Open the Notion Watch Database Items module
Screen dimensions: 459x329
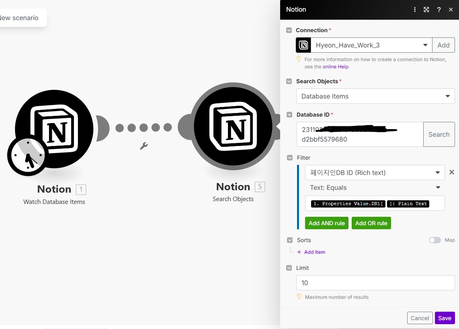[x=54, y=129]
